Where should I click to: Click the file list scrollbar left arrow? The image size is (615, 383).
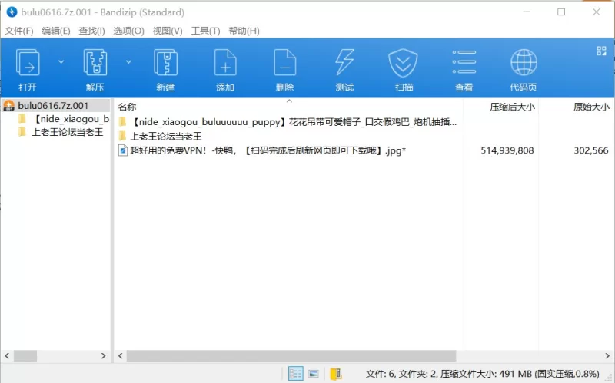pos(121,356)
